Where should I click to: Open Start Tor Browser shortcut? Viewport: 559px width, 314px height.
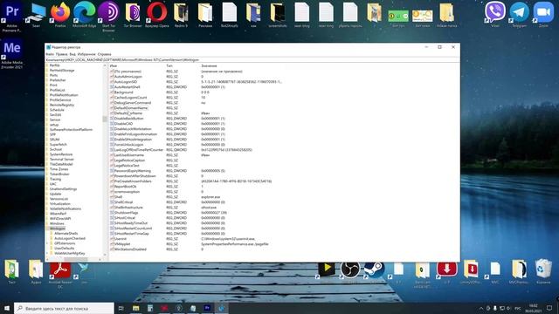(108, 16)
